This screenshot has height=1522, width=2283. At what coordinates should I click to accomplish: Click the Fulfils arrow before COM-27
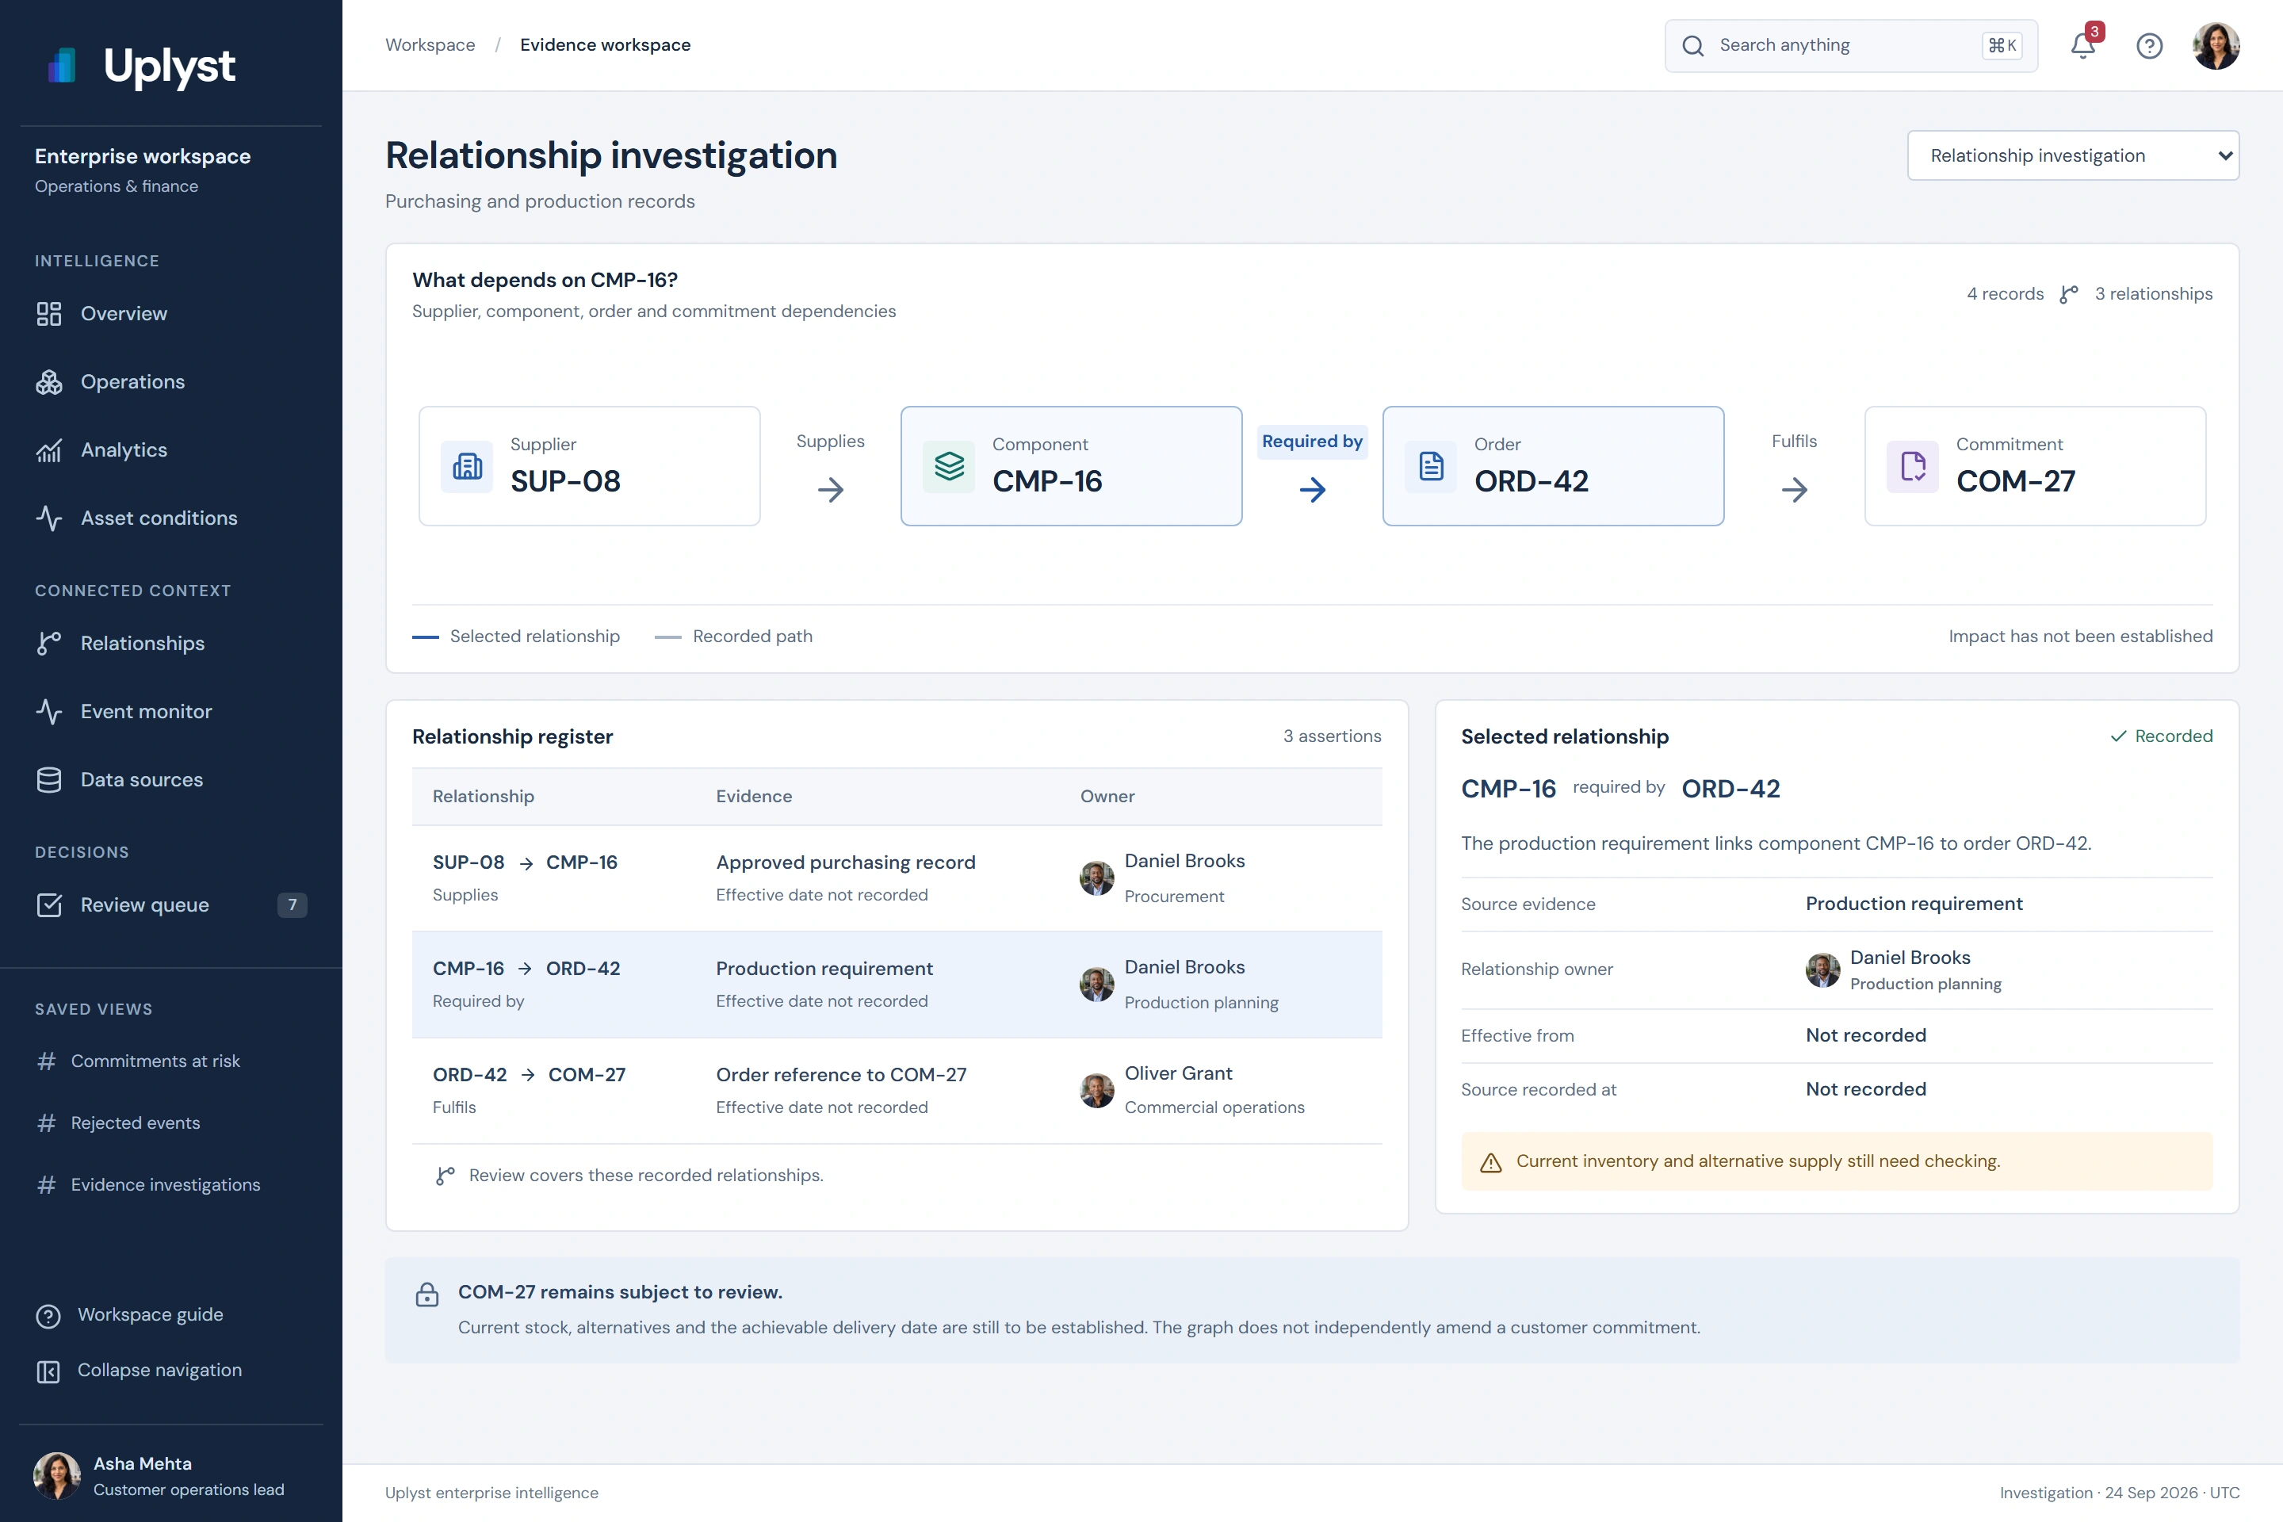pos(1795,489)
